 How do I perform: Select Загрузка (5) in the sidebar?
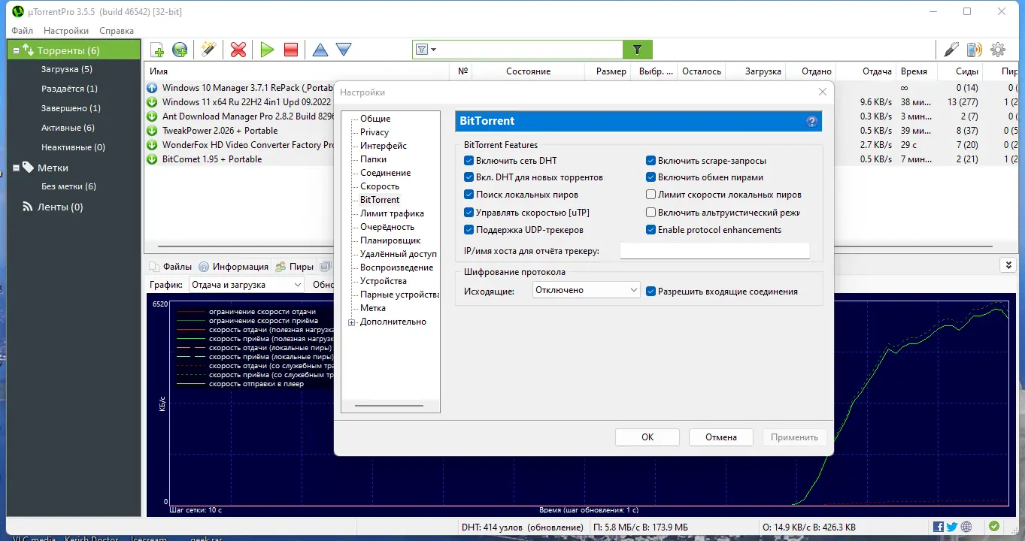[x=67, y=69]
